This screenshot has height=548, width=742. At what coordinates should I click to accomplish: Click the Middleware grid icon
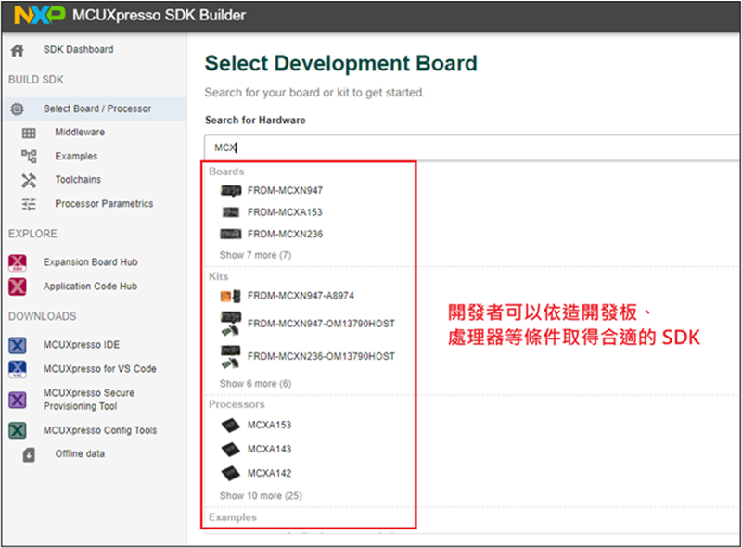click(29, 134)
